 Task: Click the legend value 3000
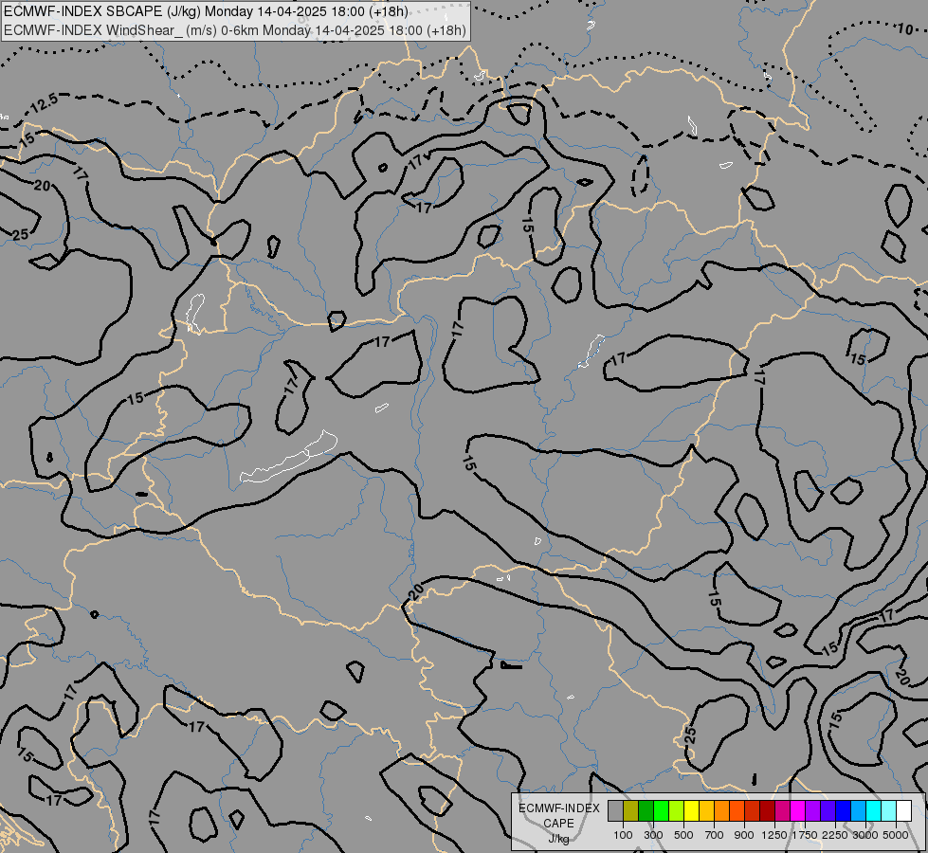click(x=865, y=835)
